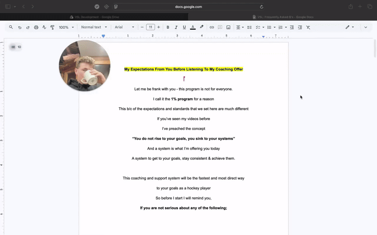The height and width of the screenshot is (235, 377).
Task: Open the Normal text style dropdown
Action: [94, 27]
